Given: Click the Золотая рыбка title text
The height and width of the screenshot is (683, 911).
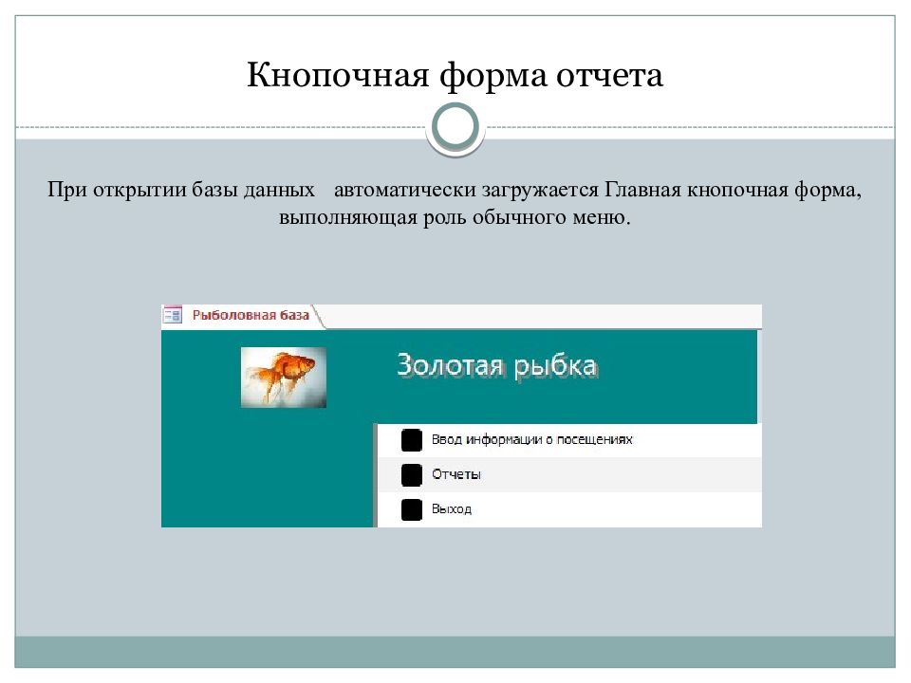Looking at the screenshot, I should point(496,366).
